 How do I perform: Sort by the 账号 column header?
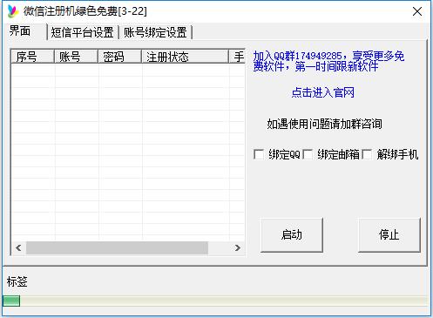pyautogui.click(x=76, y=57)
